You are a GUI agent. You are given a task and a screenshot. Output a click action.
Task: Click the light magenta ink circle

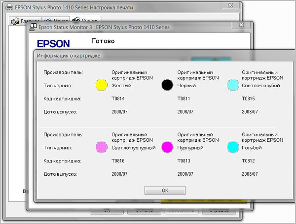pyautogui.click(x=102, y=147)
